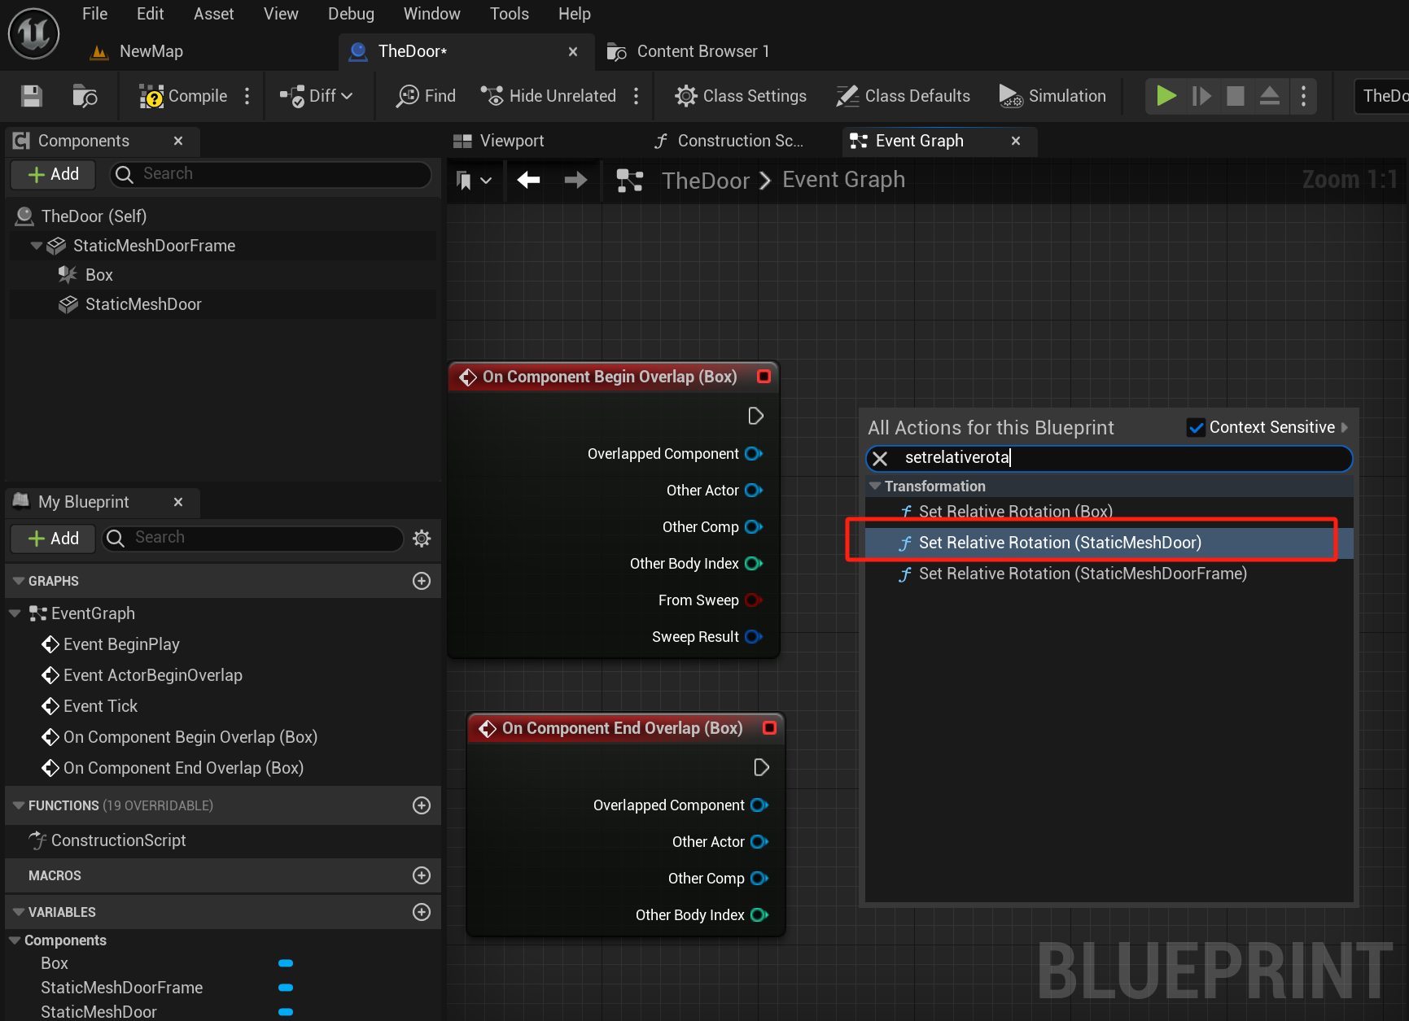The image size is (1409, 1021).
Task: Add a new function via plus icon
Action: coord(422,805)
